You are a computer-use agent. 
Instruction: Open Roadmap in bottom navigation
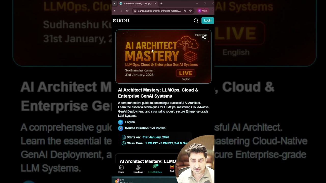click(x=138, y=169)
